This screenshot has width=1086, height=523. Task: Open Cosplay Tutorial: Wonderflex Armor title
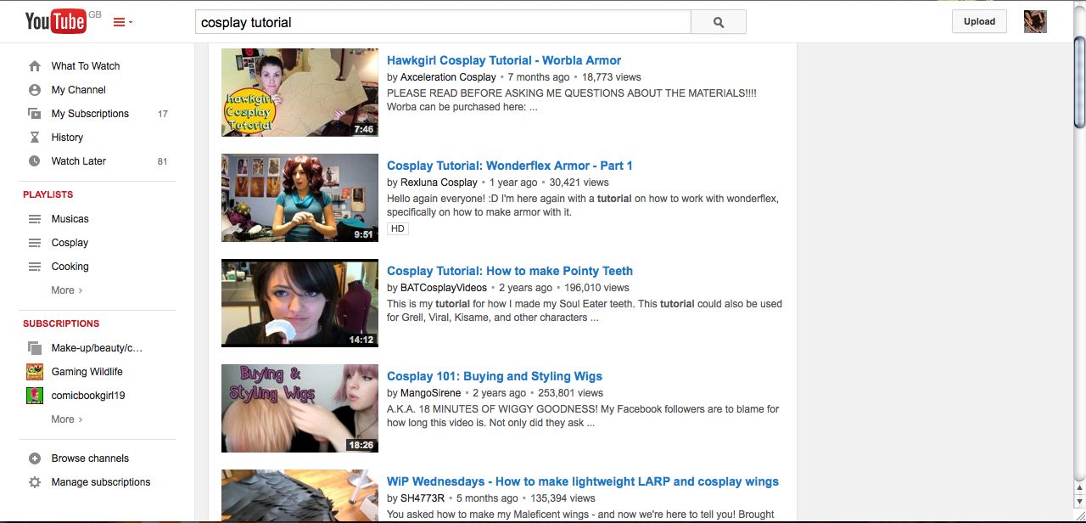click(x=510, y=166)
